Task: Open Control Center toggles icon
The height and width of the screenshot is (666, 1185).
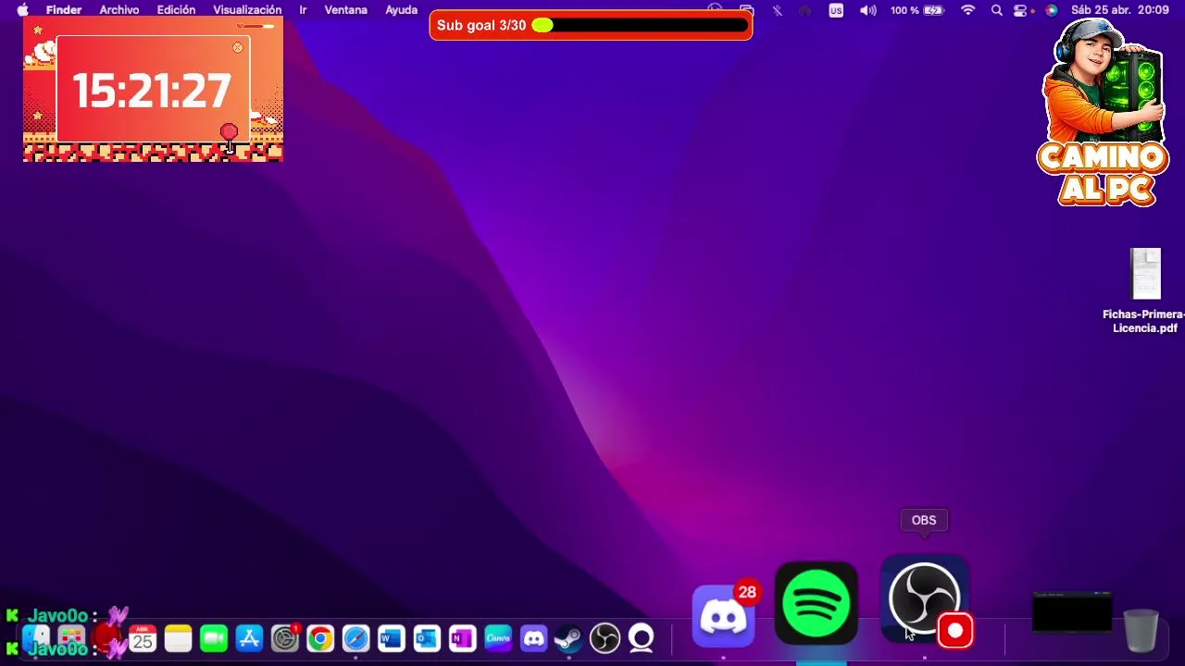Action: [1021, 10]
